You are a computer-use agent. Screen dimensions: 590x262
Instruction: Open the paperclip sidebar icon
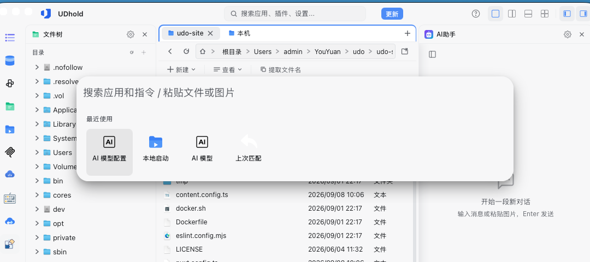coord(10,152)
